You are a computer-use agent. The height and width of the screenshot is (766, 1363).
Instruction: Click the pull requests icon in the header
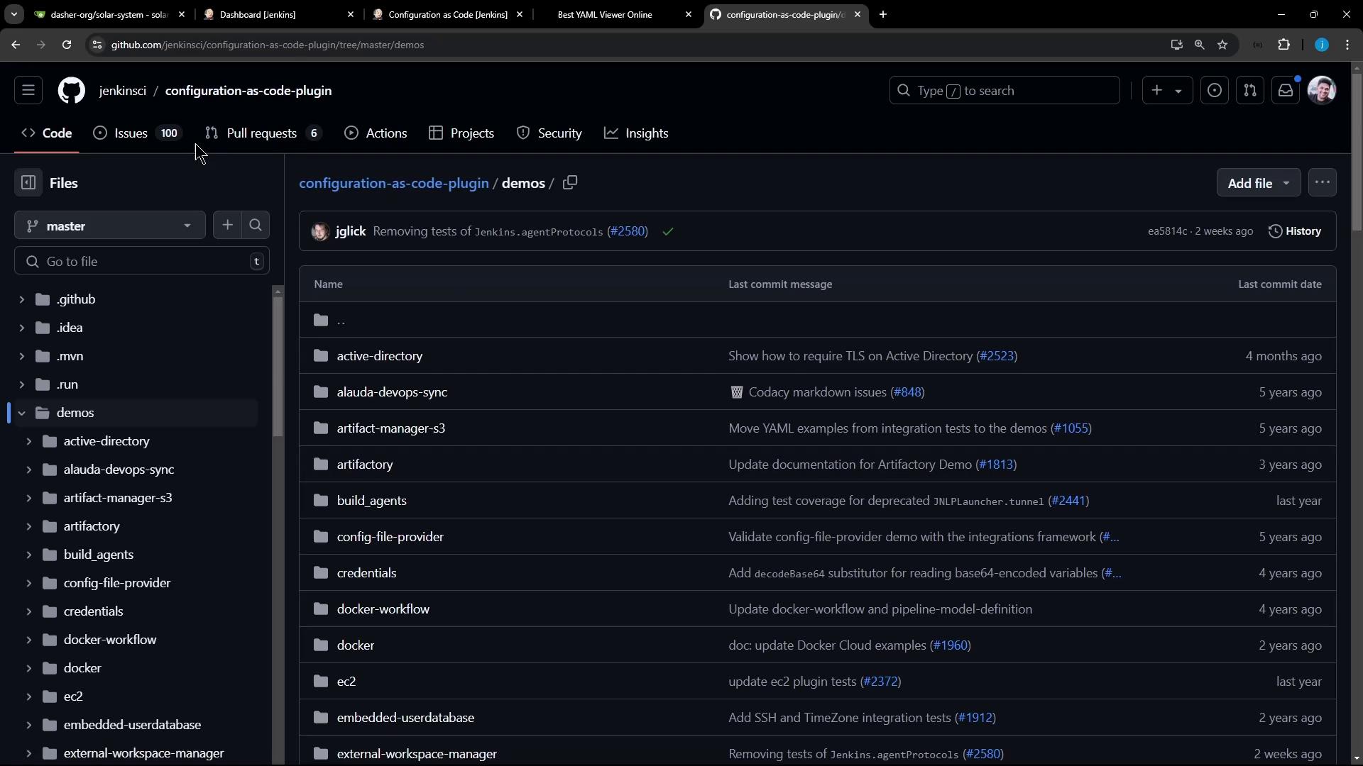[1250, 91]
